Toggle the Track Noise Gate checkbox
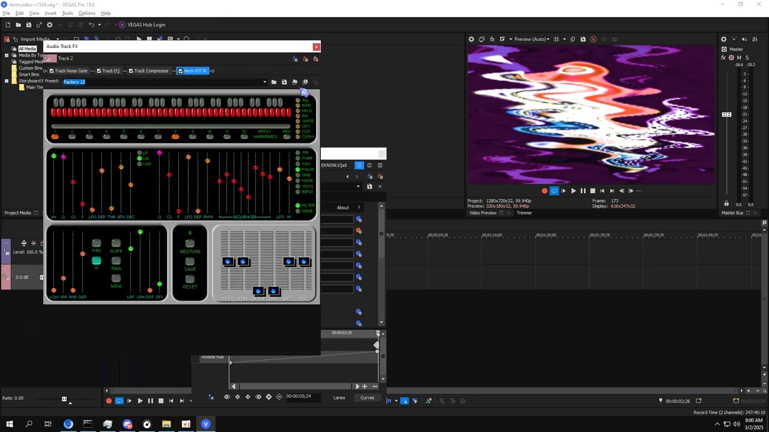 pyautogui.click(x=52, y=71)
